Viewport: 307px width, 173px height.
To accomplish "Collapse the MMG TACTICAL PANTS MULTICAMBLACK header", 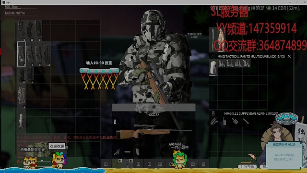I will coord(251,57).
